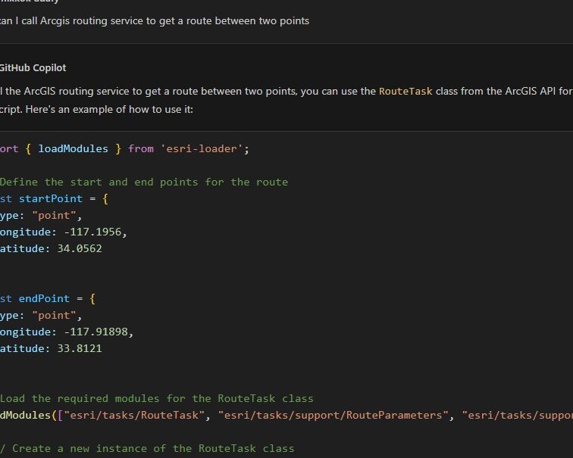This screenshot has width=573, height=458.
Task: Click the longitude value -117.1956
Action: [x=92, y=232]
